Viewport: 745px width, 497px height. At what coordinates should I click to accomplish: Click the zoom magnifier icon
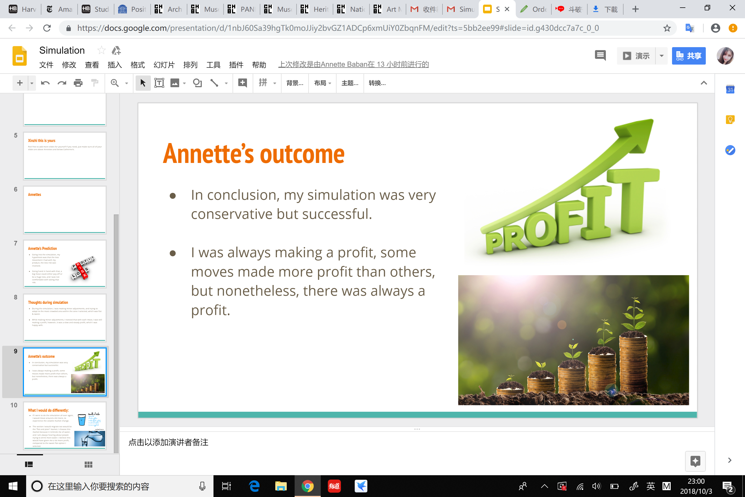coord(115,83)
